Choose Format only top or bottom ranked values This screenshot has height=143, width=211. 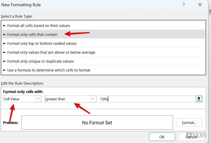[x=42, y=43]
